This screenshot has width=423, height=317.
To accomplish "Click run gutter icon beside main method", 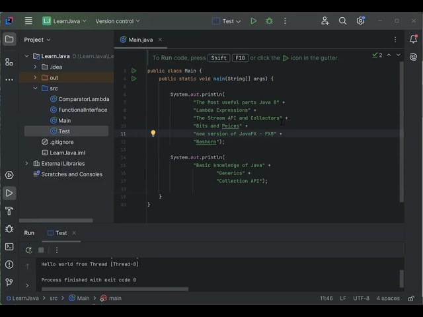I will pos(134,79).
